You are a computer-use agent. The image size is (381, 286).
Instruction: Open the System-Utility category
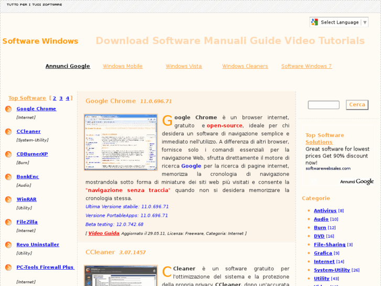point(332,270)
